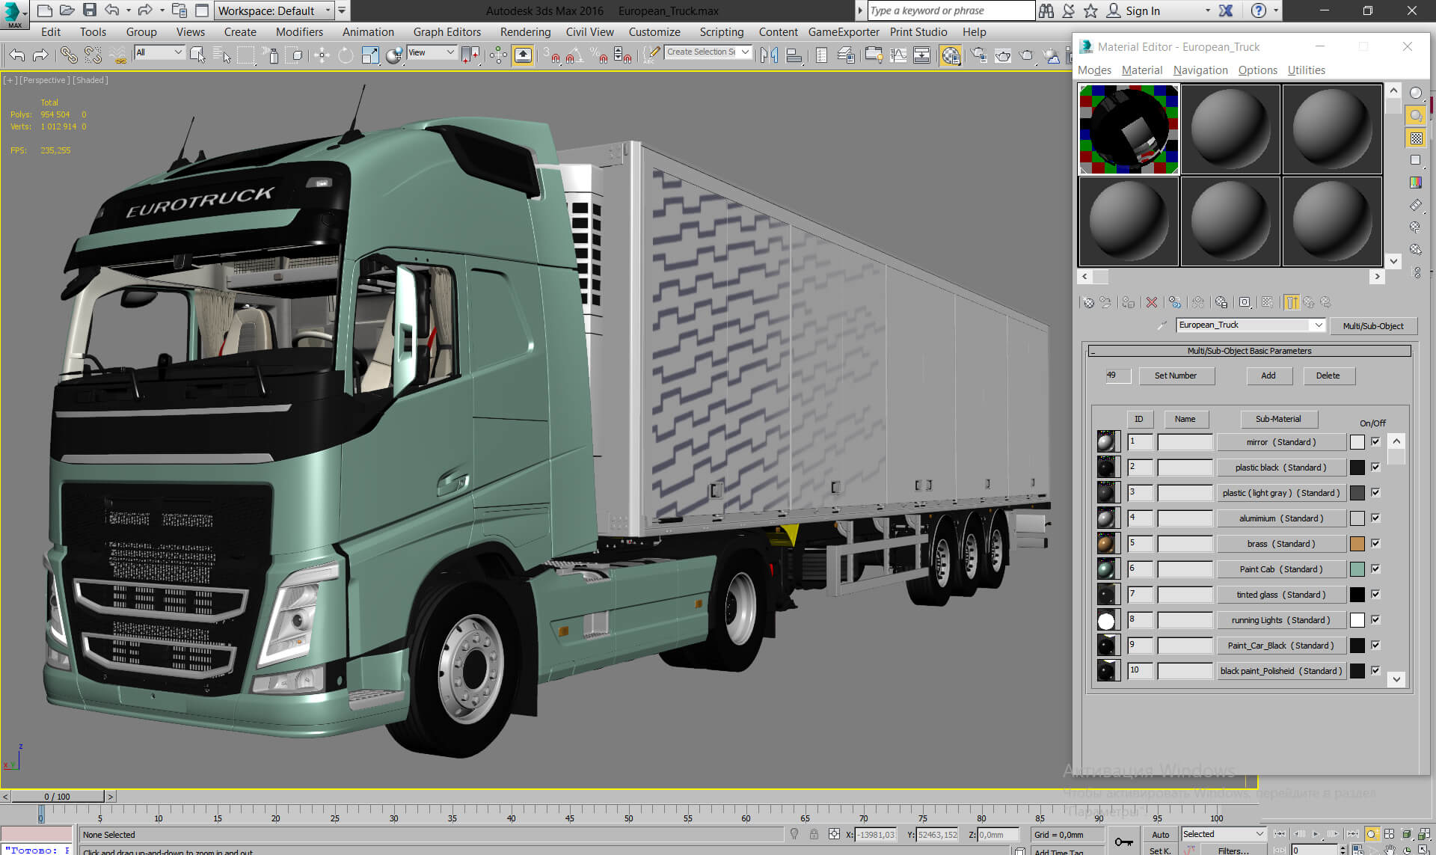1436x855 pixels.
Task: Open Curve Editor from main toolbar
Action: coord(898,55)
